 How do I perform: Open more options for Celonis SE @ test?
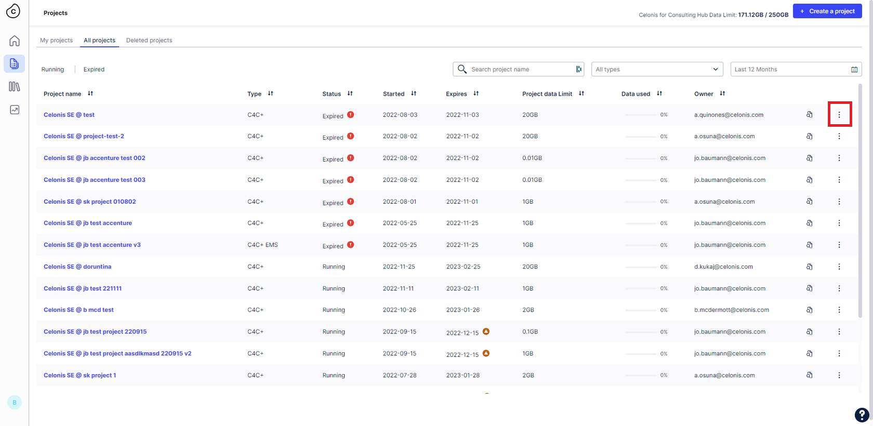[839, 114]
